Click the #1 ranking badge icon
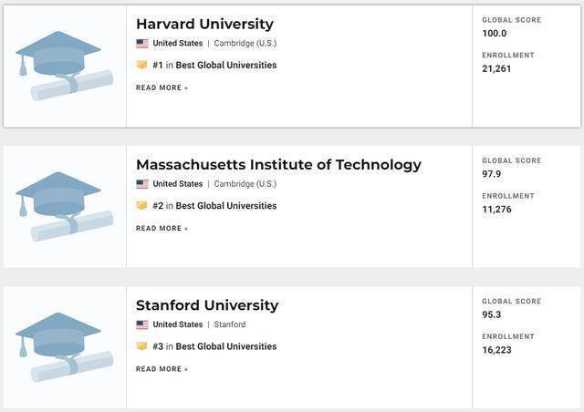This screenshot has height=412, width=584. tap(141, 65)
